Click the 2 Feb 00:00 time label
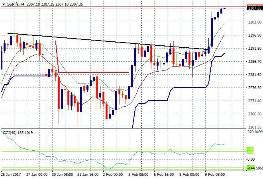 [x=113, y=175]
